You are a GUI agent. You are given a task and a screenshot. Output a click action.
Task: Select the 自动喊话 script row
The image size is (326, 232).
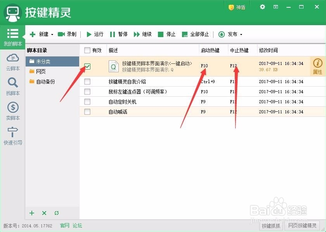click(x=202, y=112)
